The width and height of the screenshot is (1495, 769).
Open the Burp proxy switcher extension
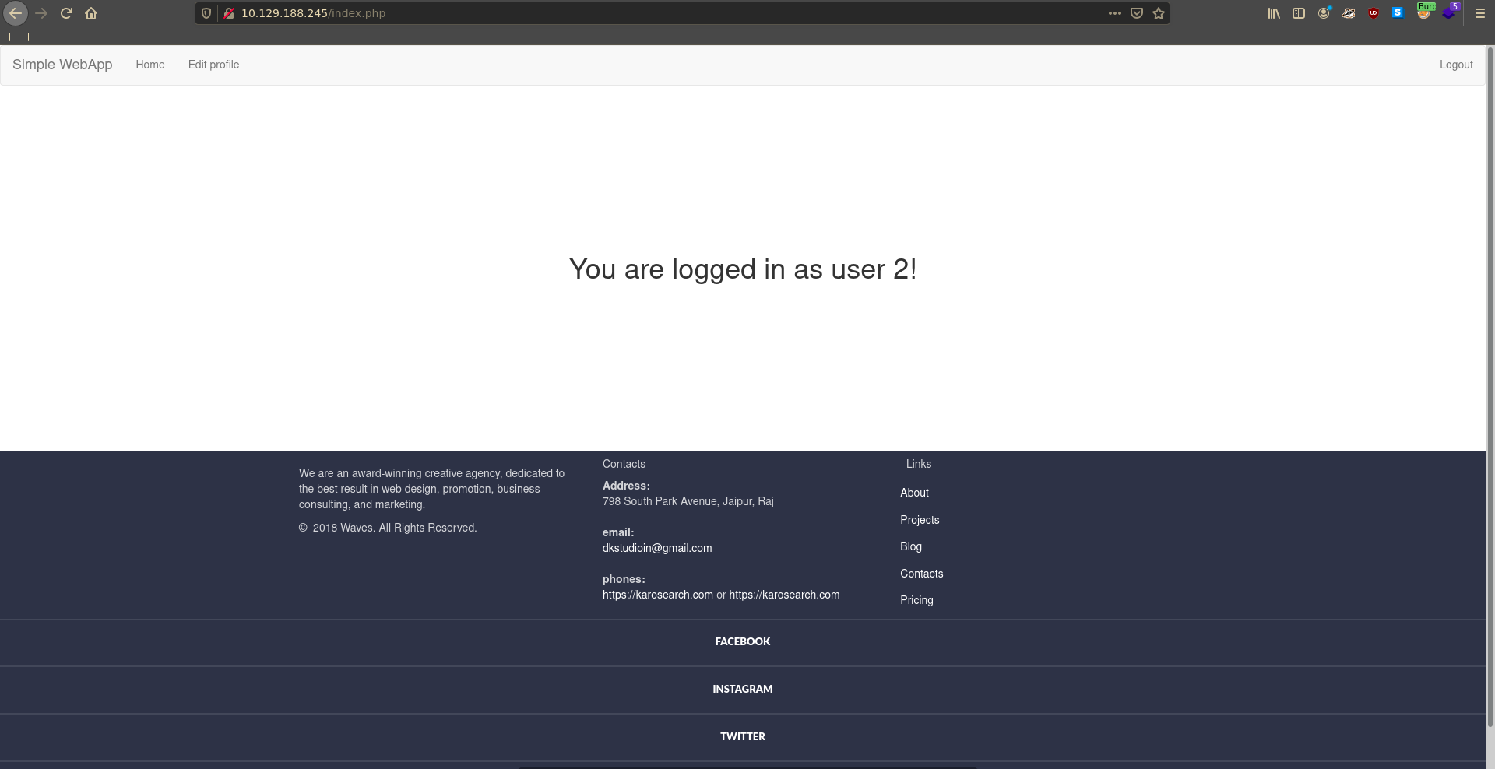1424,12
